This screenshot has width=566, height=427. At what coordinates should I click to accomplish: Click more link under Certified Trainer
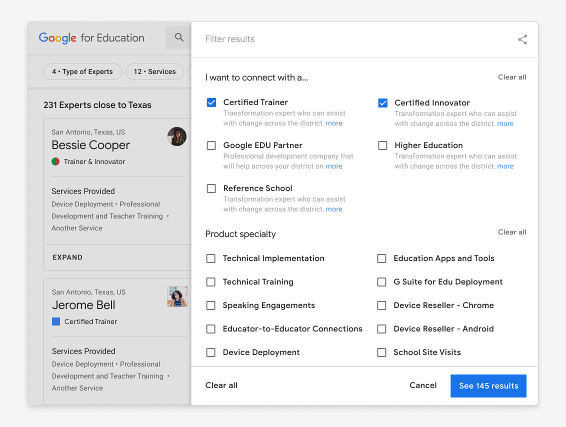pos(334,123)
